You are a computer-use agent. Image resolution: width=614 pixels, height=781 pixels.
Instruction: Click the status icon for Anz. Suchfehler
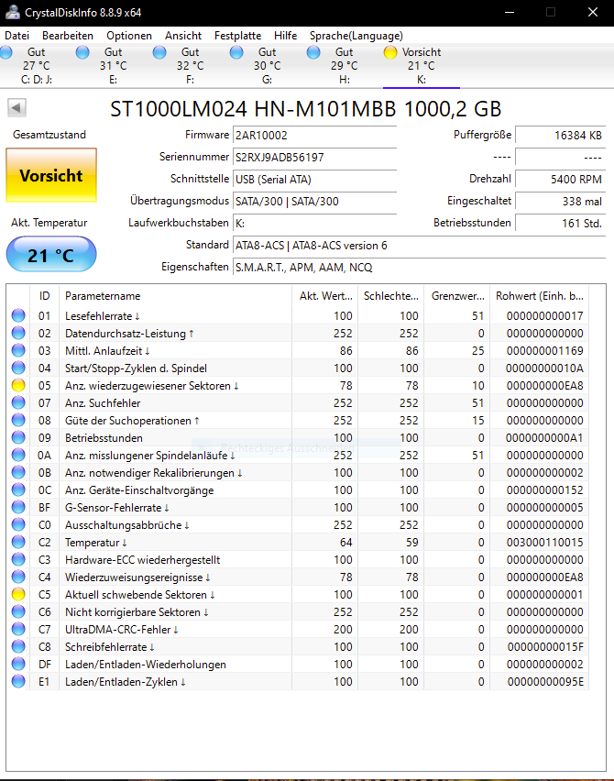pos(18,402)
